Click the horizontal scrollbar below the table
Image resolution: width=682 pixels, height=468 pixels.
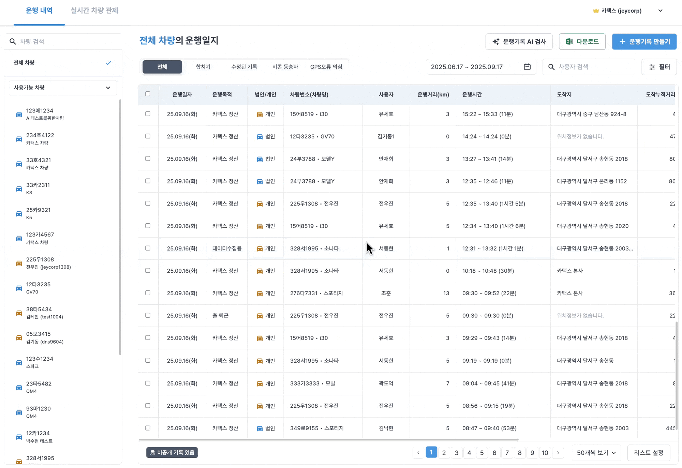(328, 440)
